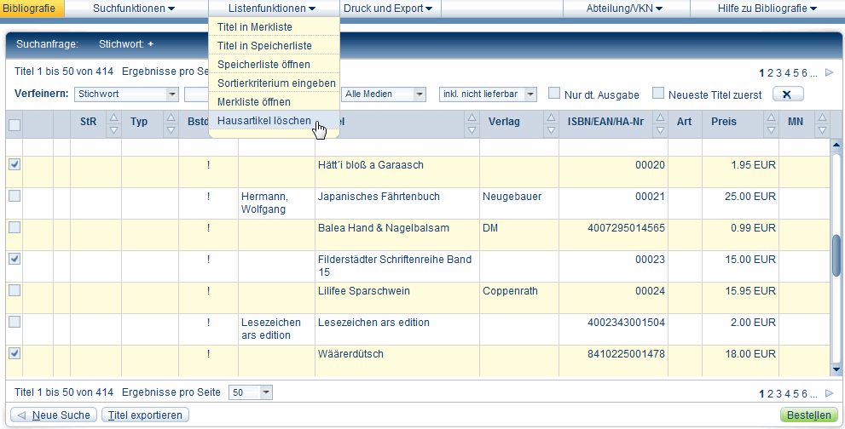Click the clear filter X button
845x429 pixels.
787,94
